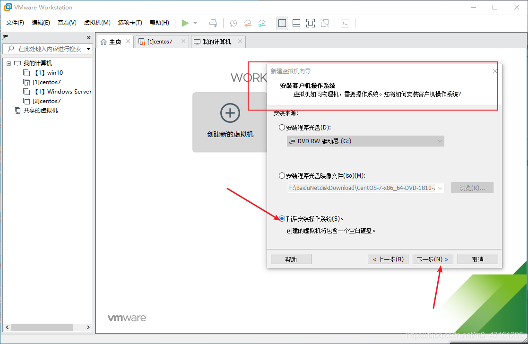Close the 库 library panel
This screenshot has width=528, height=344.
coord(89,38)
